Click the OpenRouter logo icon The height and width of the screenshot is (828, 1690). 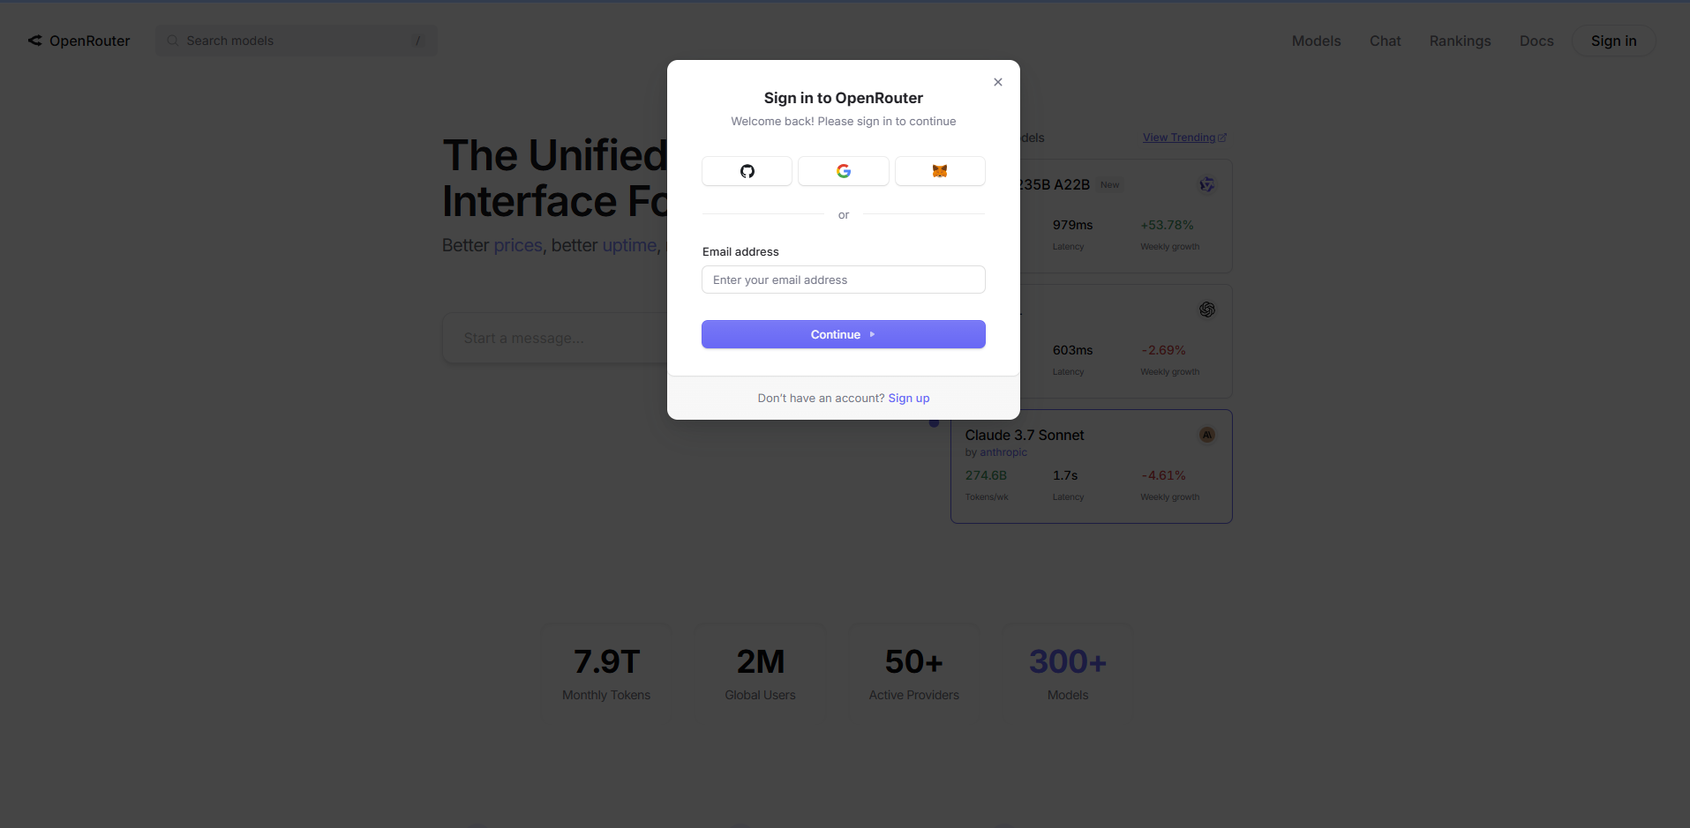click(x=35, y=41)
